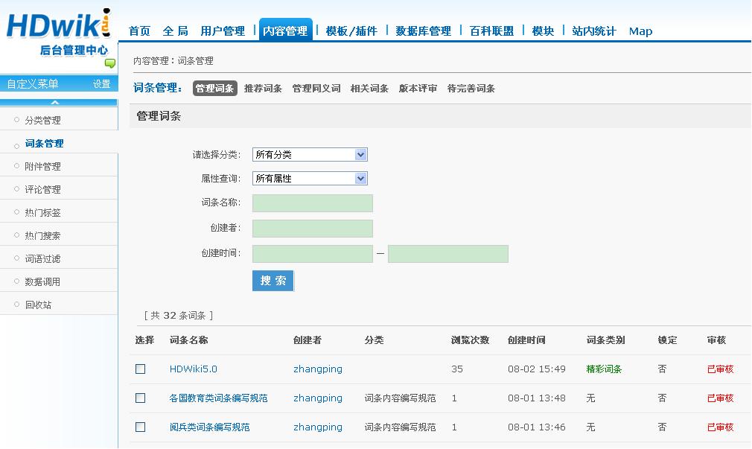Click the 浏览次数 column header
The height and width of the screenshot is (449, 752).
[470, 340]
